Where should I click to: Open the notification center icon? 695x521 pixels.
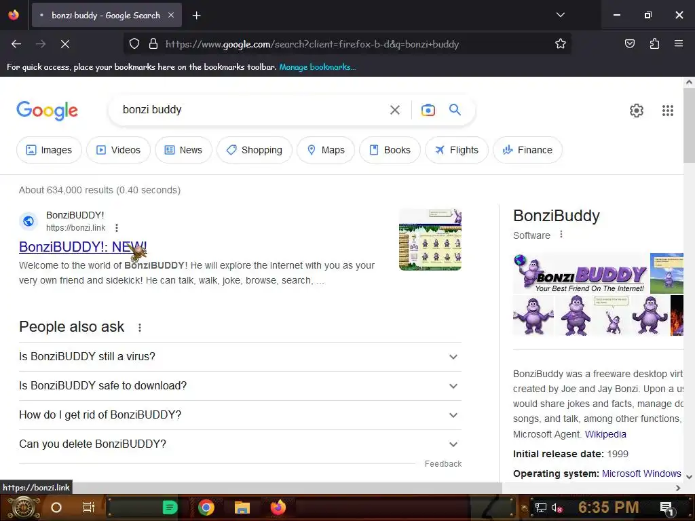click(666, 508)
